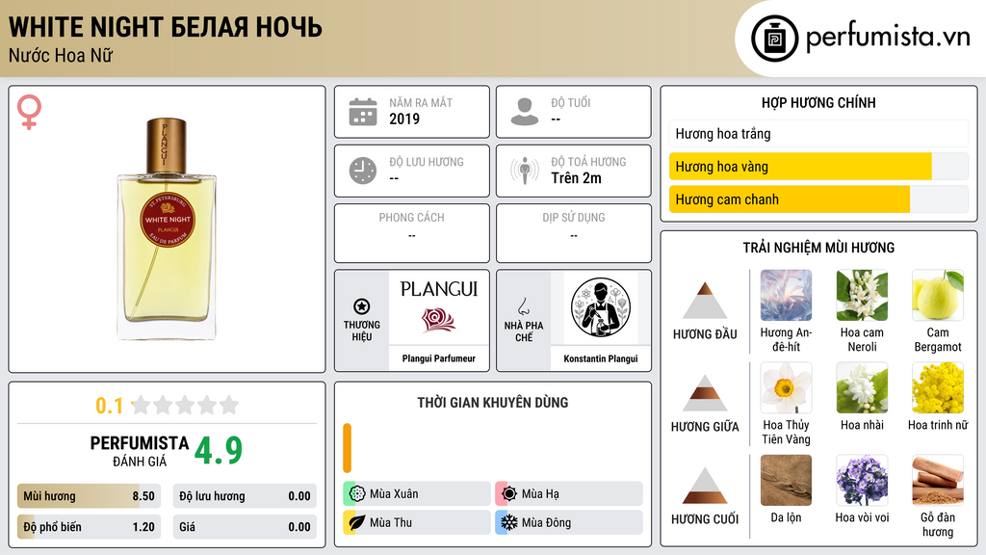Click the Hương hoa trắng accord bar
The image size is (986, 555).
tap(818, 133)
